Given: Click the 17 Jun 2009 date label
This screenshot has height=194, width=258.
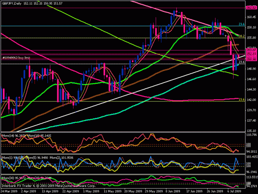Looking at the screenshot, I should pyautogui.click(x=194, y=191).
